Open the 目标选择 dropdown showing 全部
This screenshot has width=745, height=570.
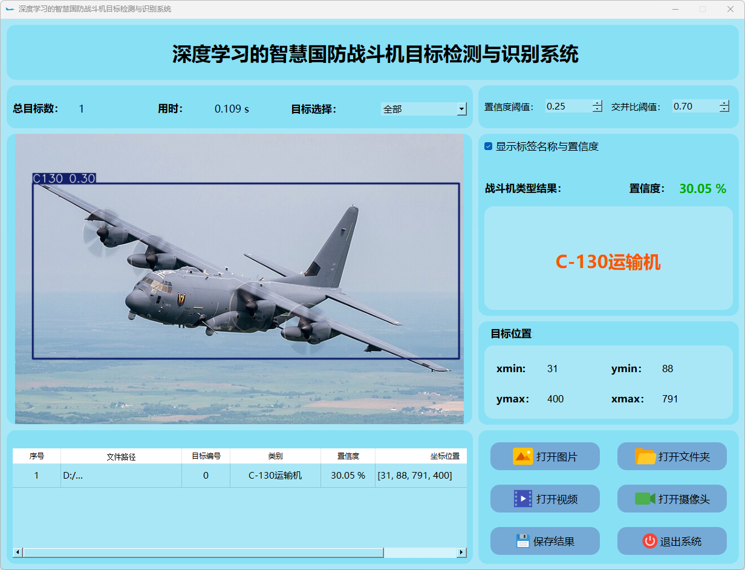[461, 109]
